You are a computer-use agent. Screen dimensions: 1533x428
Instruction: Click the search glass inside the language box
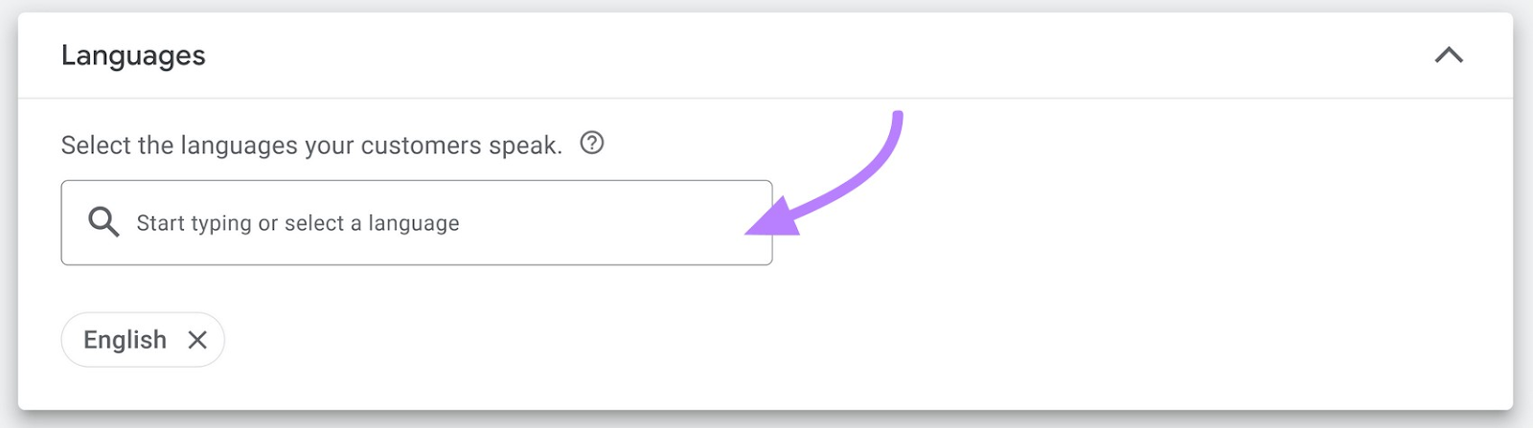tap(103, 222)
